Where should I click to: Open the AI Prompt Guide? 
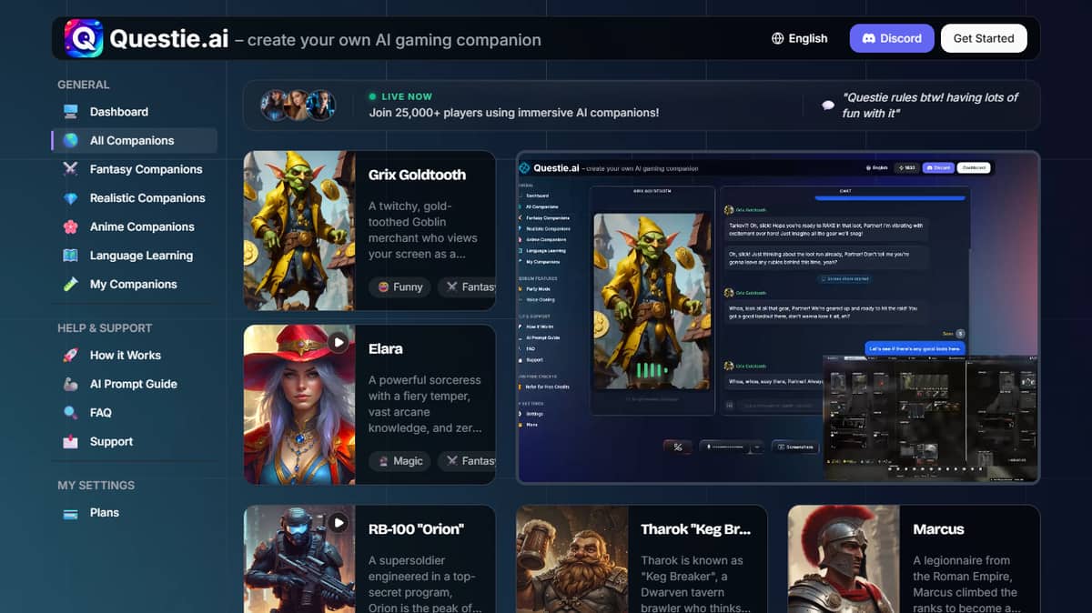[135, 384]
